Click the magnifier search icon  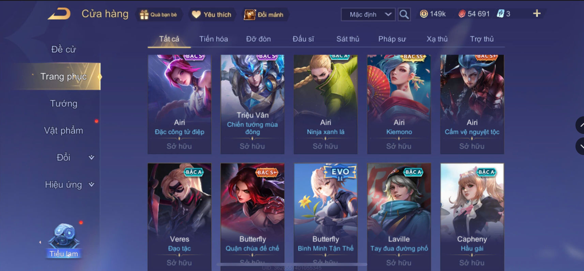click(404, 15)
